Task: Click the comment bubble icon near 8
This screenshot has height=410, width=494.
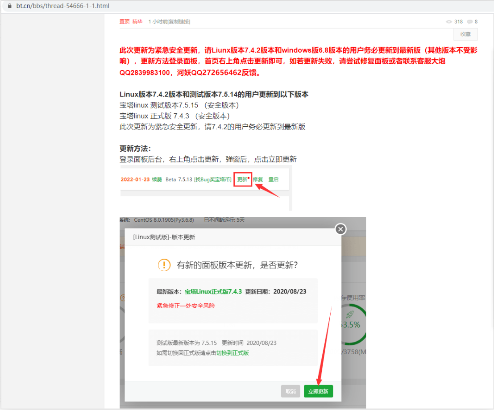Action: [469, 21]
